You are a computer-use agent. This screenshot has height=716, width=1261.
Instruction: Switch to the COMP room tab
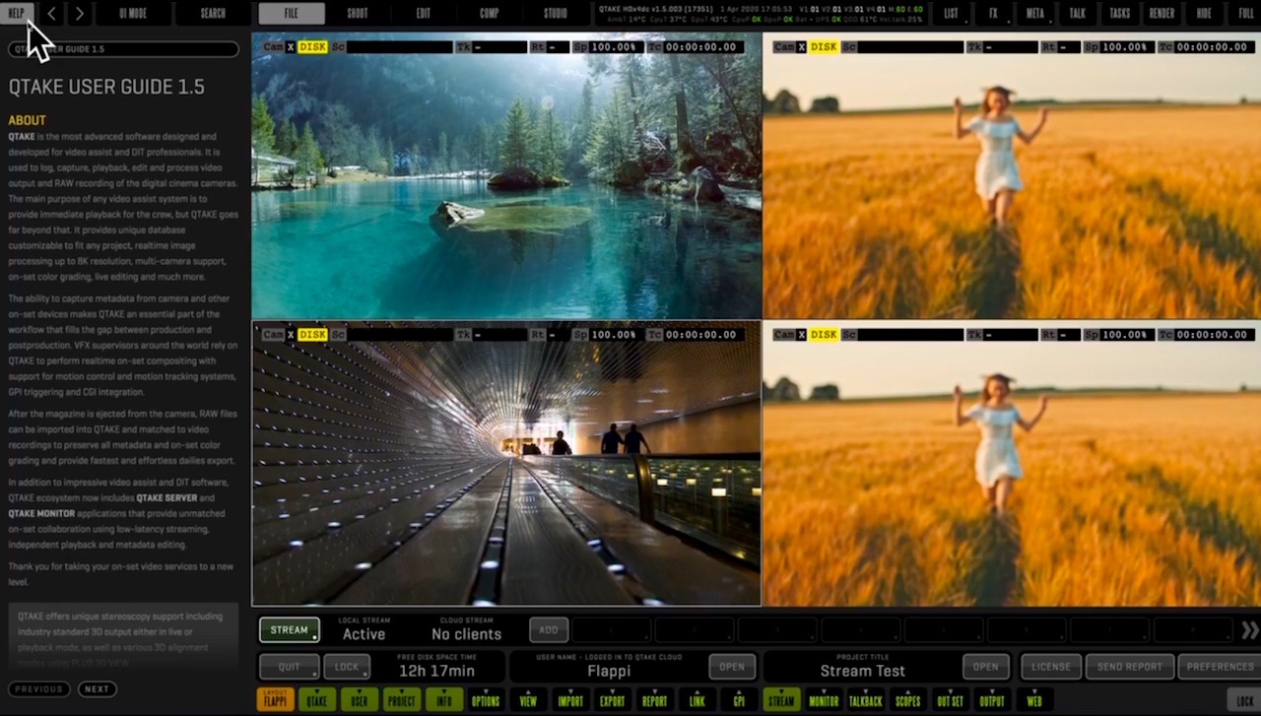click(490, 14)
